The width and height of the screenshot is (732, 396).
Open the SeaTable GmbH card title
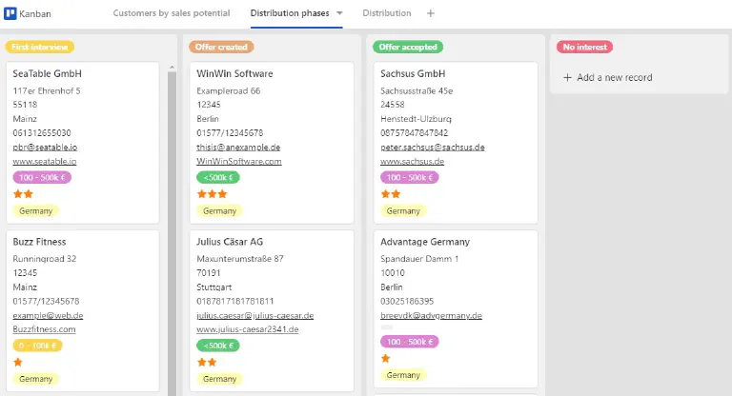pyautogui.click(x=47, y=73)
